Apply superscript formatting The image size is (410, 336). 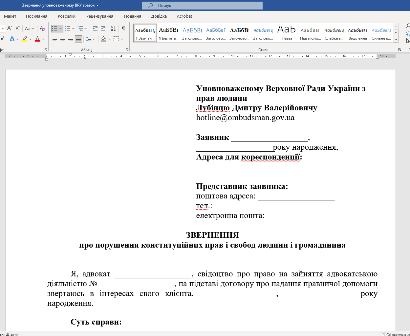tap(3, 39)
